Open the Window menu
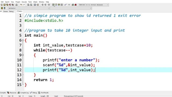This screenshot has height=97, width=172. coord(41,2)
